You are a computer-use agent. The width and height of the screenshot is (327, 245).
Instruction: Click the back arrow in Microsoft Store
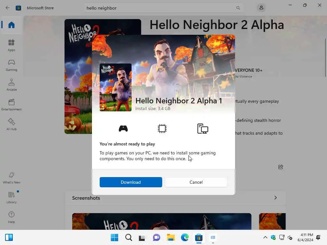(8, 8)
